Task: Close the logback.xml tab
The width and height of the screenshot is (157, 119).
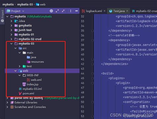Action: click(104, 11)
